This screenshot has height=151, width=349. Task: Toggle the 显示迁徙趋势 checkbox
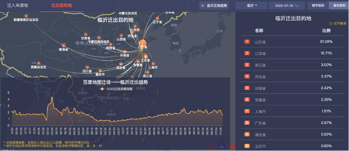point(203,6)
